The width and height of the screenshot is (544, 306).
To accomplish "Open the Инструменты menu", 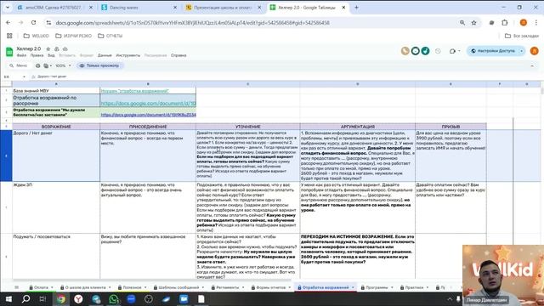I will point(128,55).
